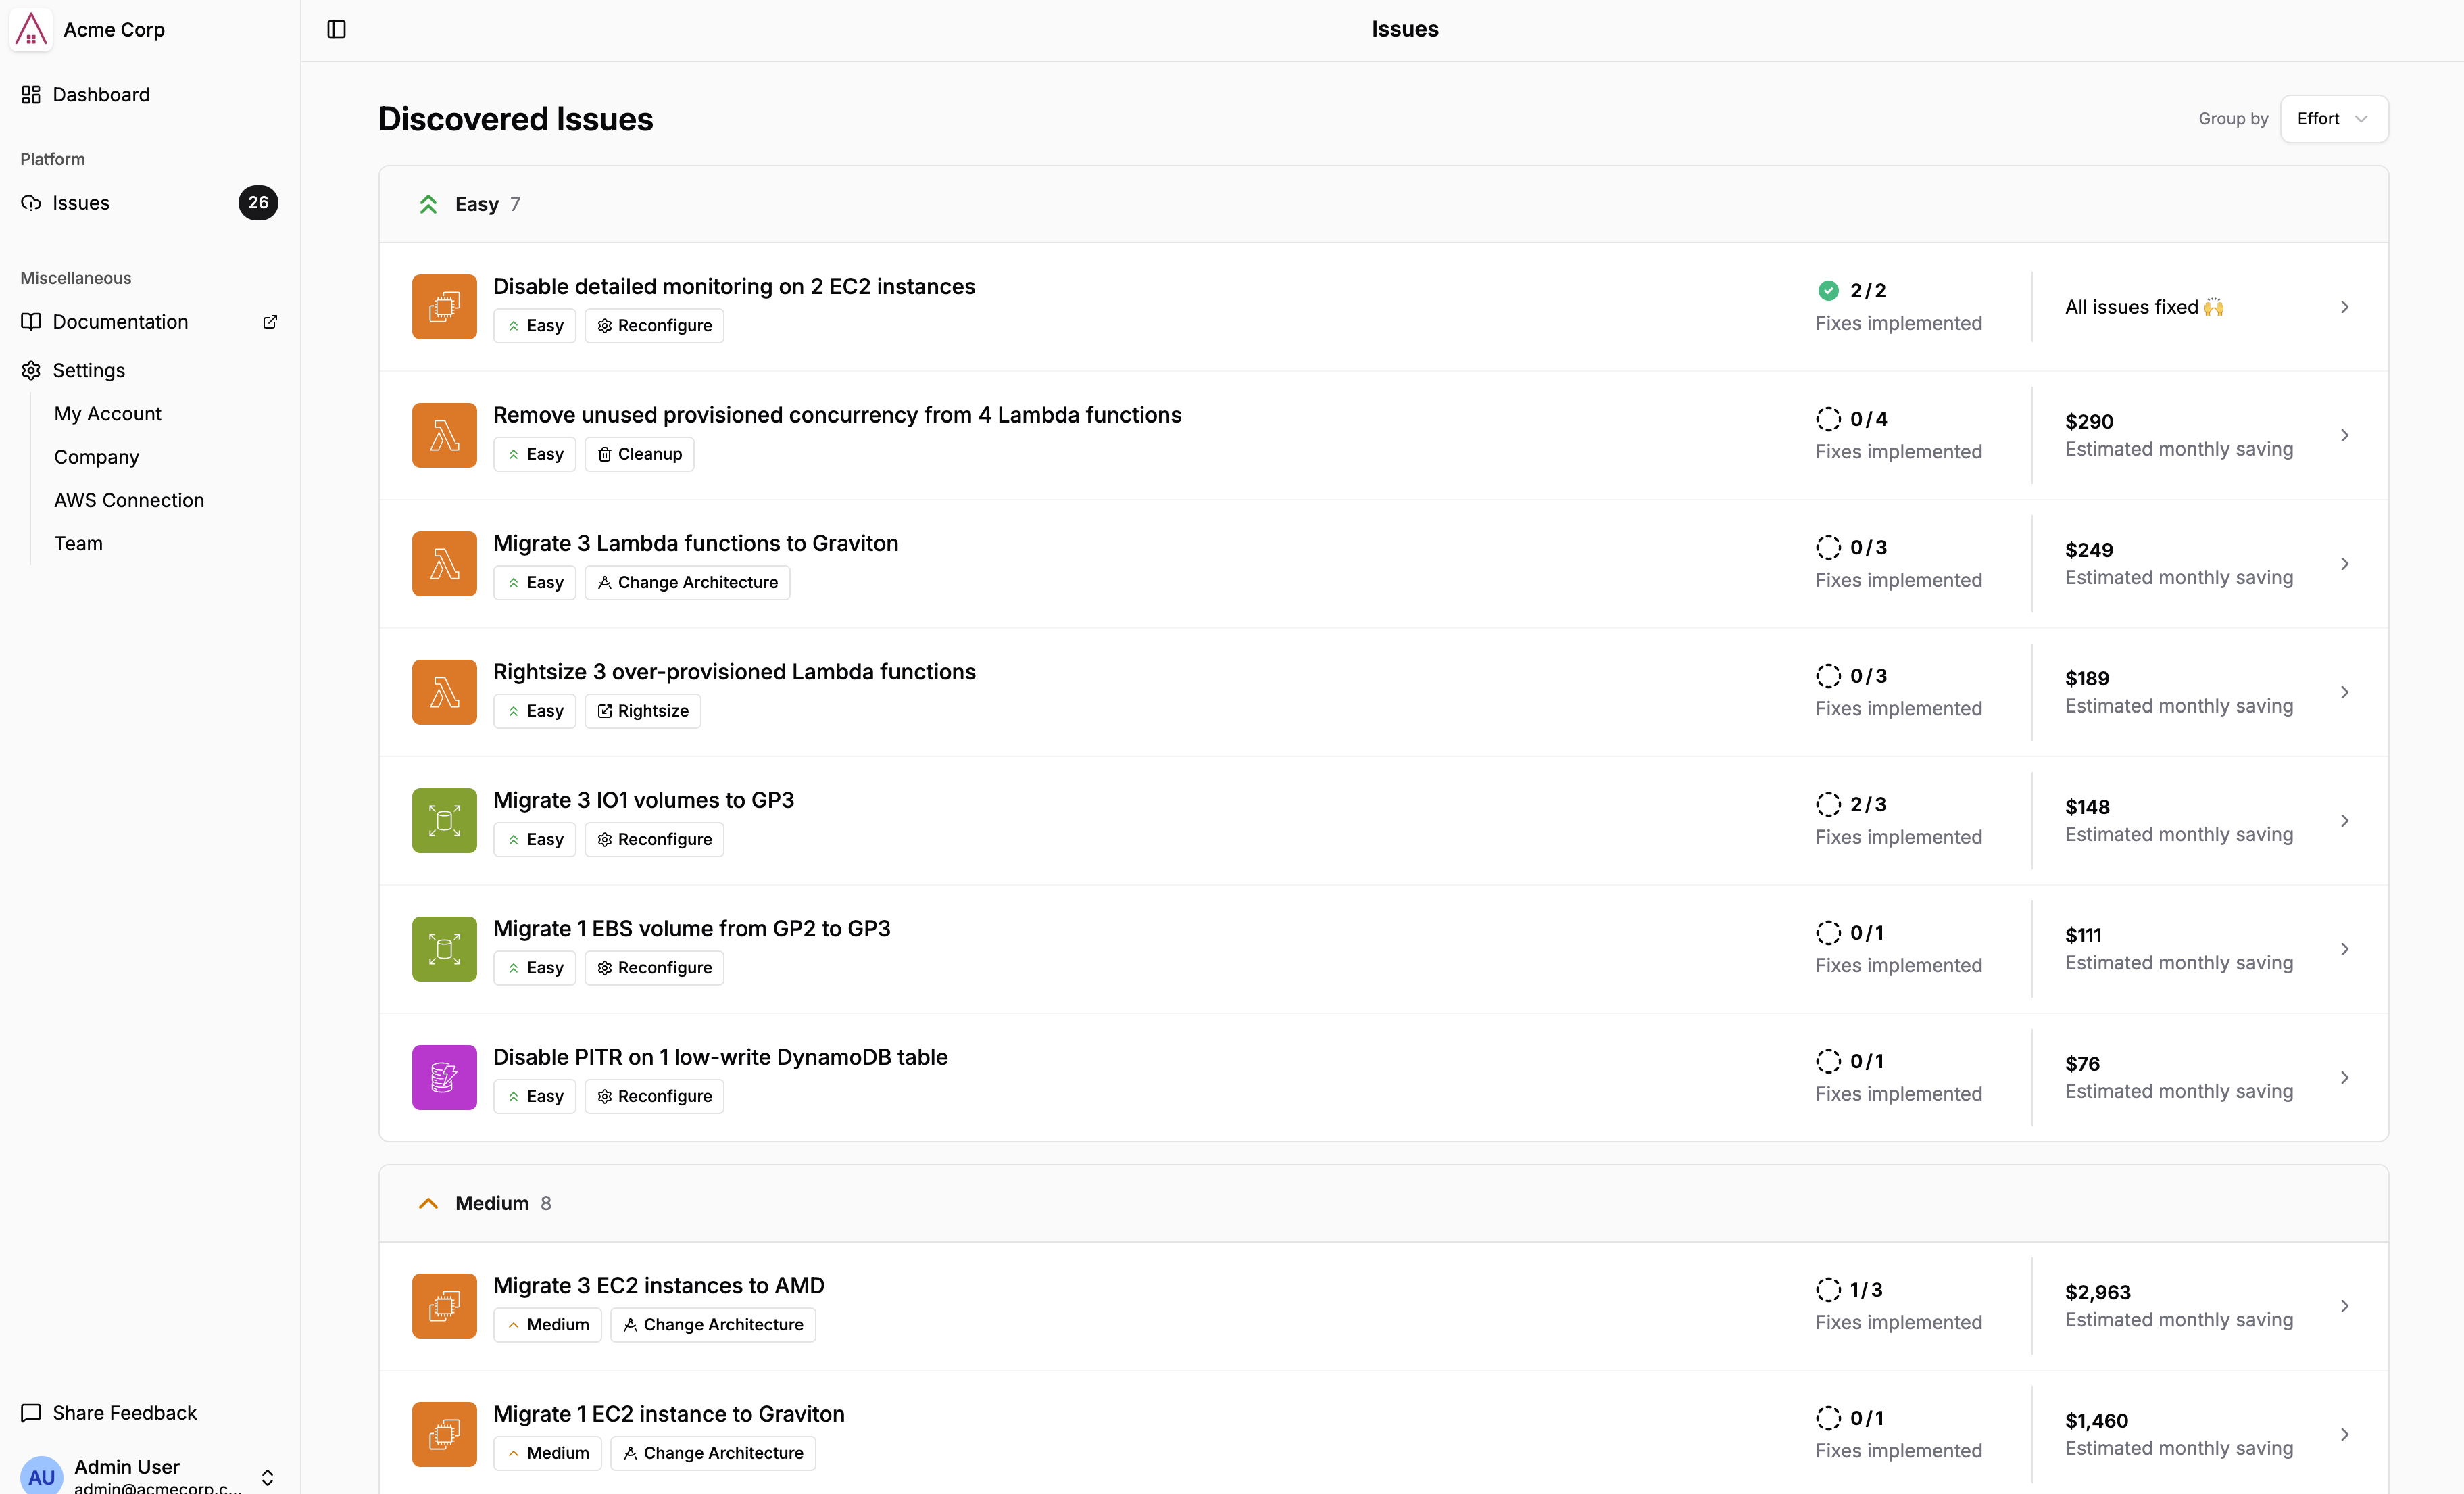Click the green EBS icon for IO1 volumes
The height and width of the screenshot is (1494, 2464).
pyautogui.click(x=444, y=821)
